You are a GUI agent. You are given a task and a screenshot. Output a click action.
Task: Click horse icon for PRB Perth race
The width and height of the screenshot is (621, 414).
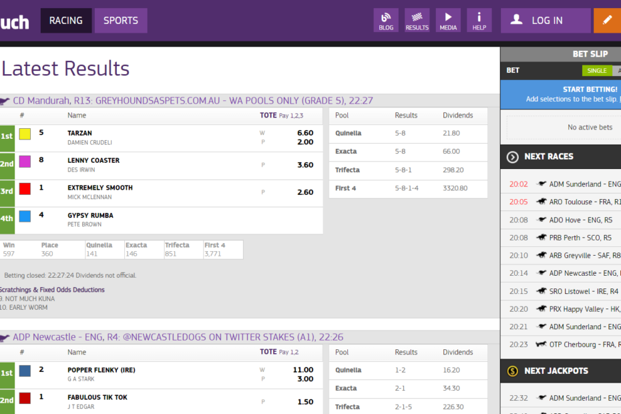pos(542,237)
